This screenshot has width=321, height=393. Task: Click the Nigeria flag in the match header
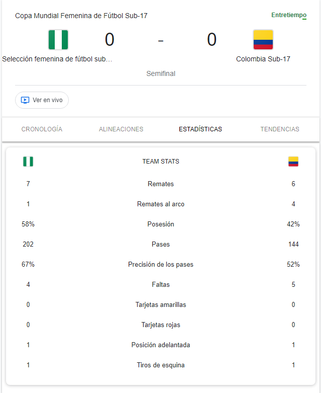(58, 40)
